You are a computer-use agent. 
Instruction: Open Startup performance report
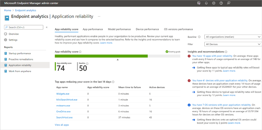coord(20,53)
